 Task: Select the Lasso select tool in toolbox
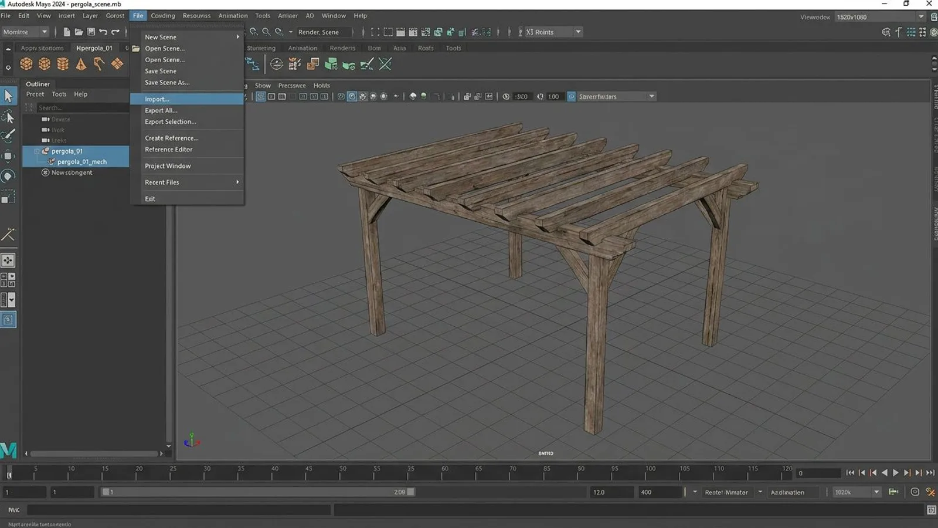click(8, 116)
